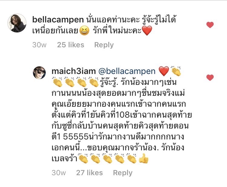Open the @bellacampen mention link
This screenshot has width=227, height=187.
point(127,71)
